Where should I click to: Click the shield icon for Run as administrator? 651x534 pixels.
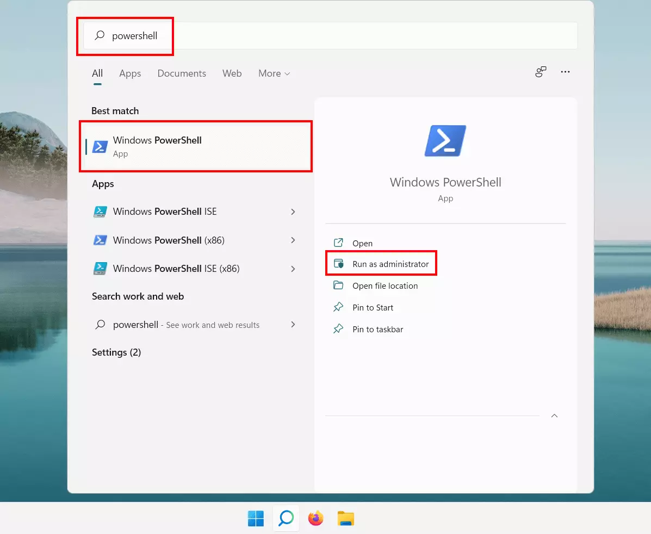pyautogui.click(x=339, y=264)
